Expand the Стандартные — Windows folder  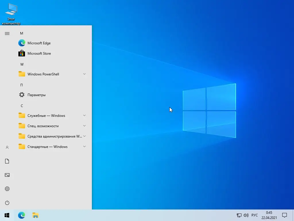pyautogui.click(x=84, y=146)
